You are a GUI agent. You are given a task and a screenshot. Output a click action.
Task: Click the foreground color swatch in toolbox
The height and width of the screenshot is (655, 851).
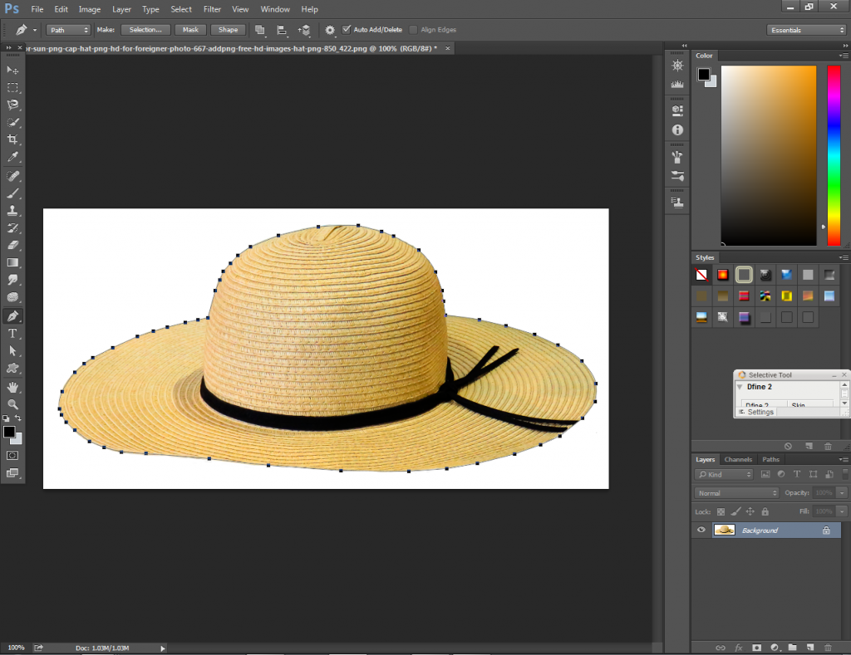click(x=9, y=432)
